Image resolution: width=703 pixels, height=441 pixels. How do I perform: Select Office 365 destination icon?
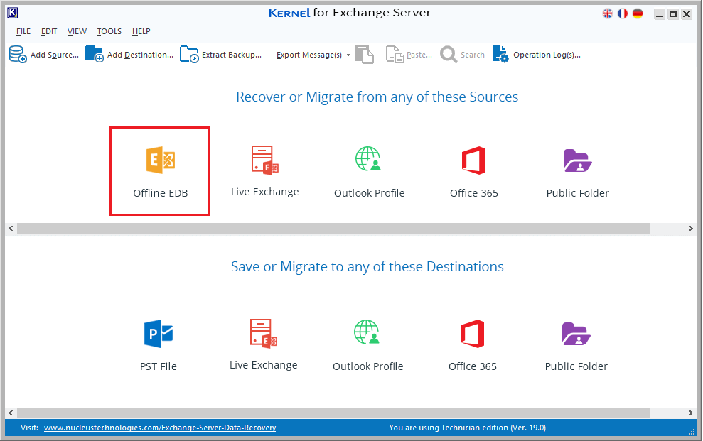coord(472,334)
